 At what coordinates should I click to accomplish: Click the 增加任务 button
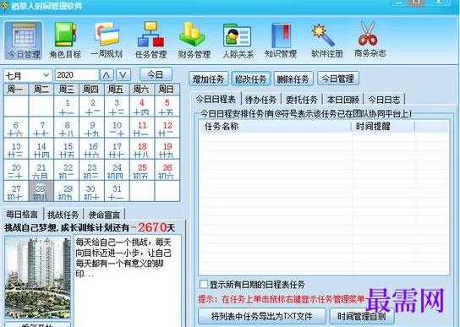click(208, 79)
